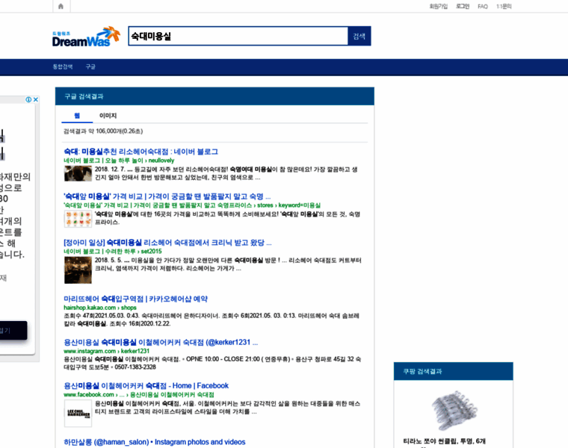Click the home icon in top bar
Viewport: 568px width, 448px height.
pyautogui.click(x=61, y=6)
